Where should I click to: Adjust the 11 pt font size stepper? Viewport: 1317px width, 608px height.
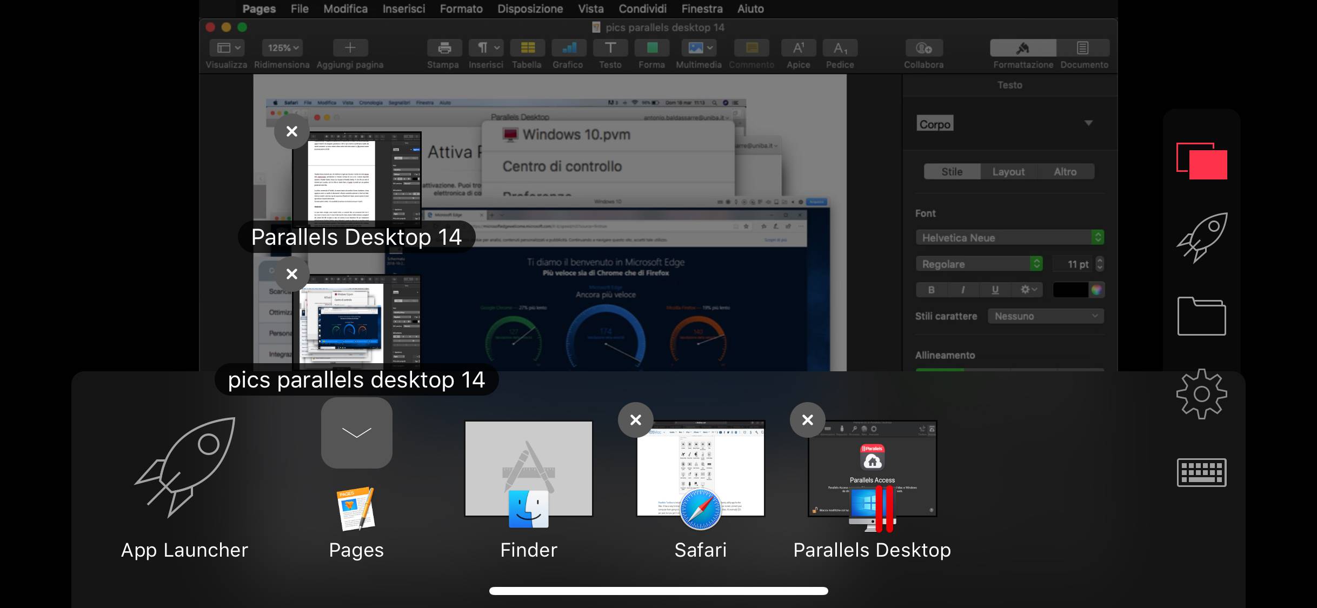click(x=1100, y=264)
